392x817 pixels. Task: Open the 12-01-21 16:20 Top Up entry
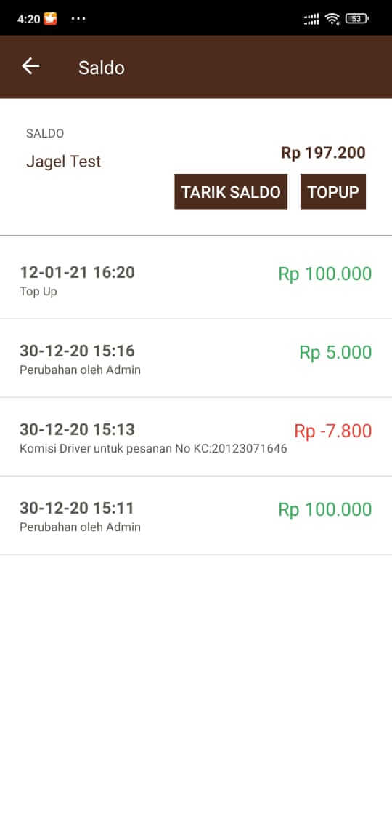[196, 280]
